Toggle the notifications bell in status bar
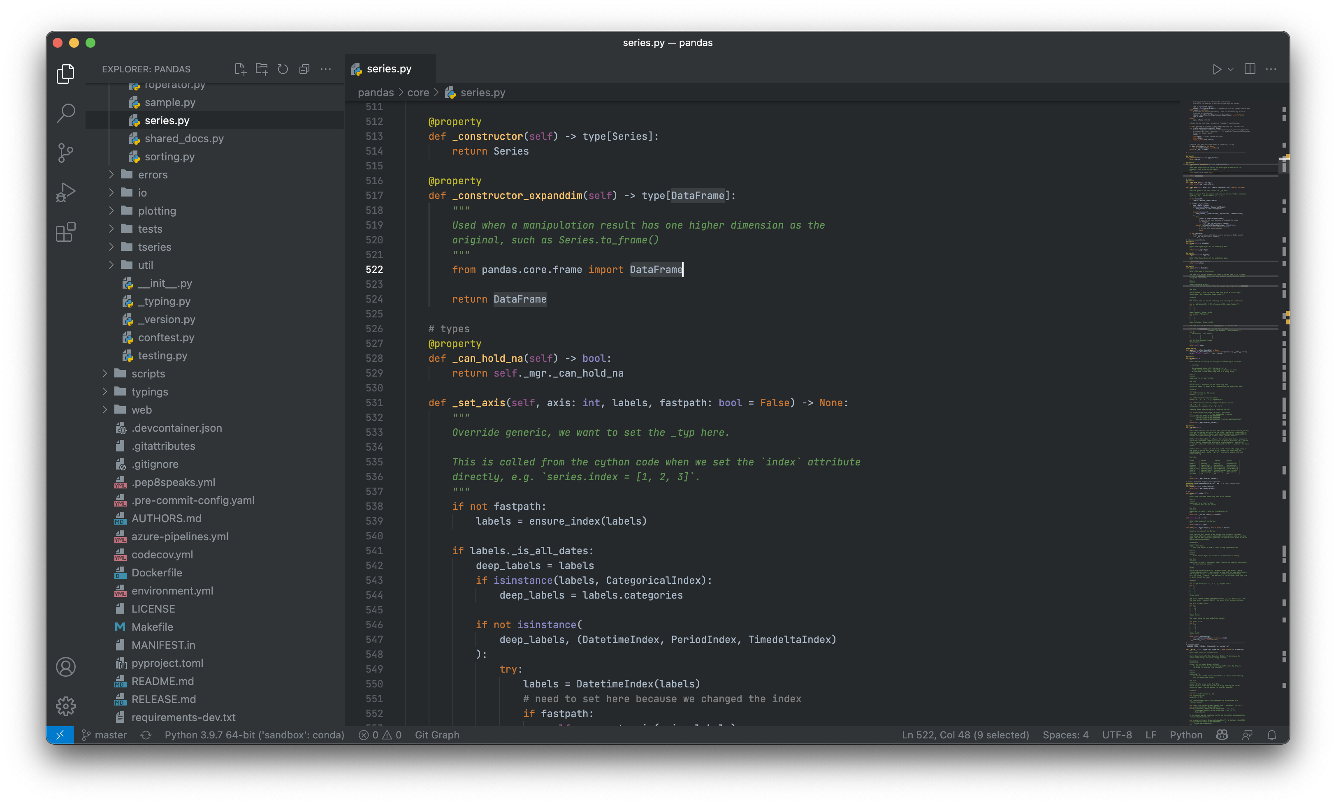Viewport: 1336px width, 805px height. click(1271, 735)
